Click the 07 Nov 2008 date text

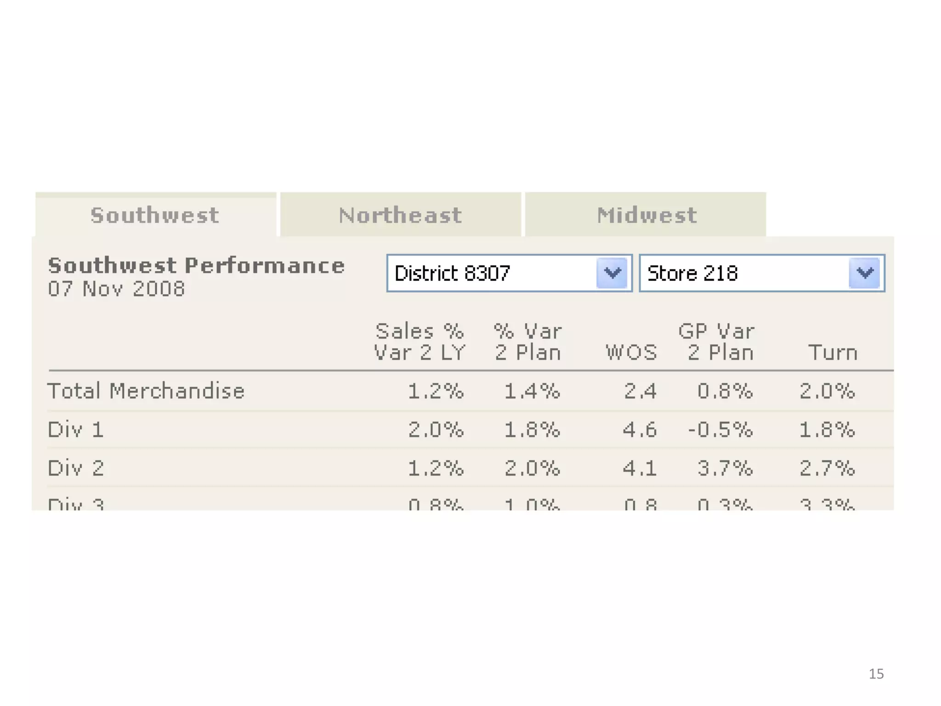point(117,289)
